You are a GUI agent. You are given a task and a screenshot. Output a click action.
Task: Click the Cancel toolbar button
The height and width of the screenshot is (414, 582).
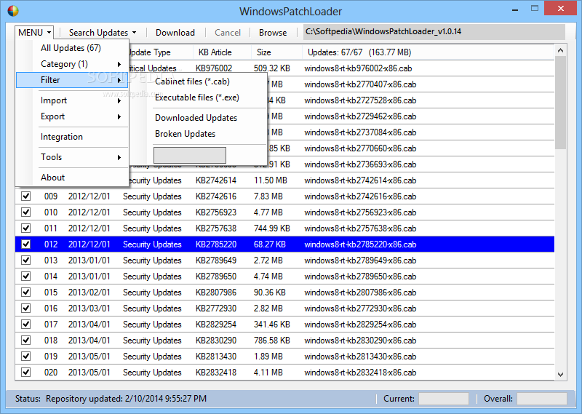pos(228,33)
